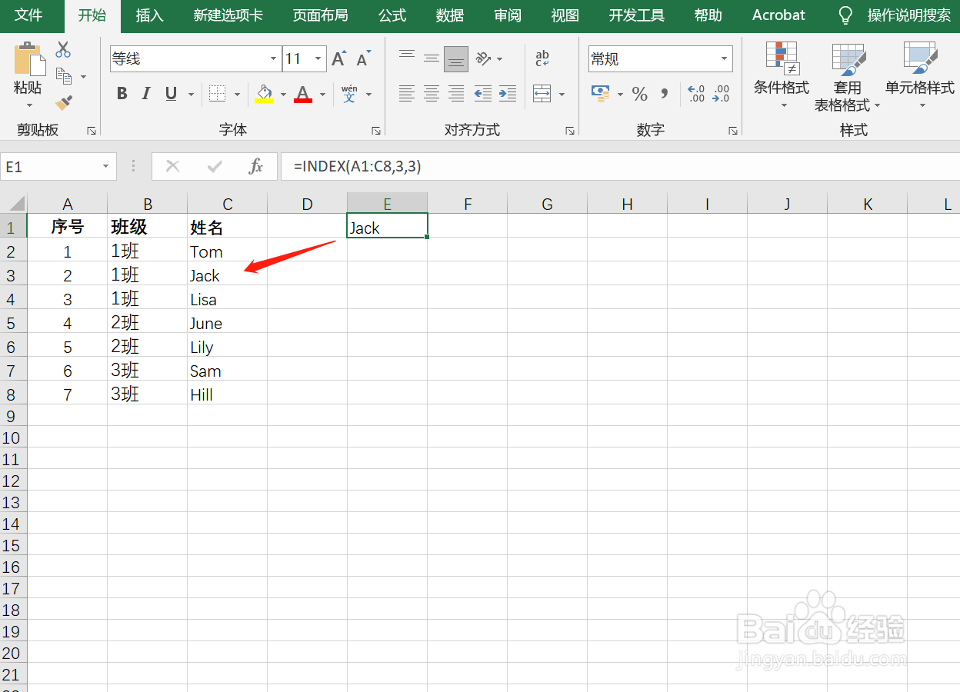Open the font size dropdown
The image size is (960, 692).
coord(318,58)
